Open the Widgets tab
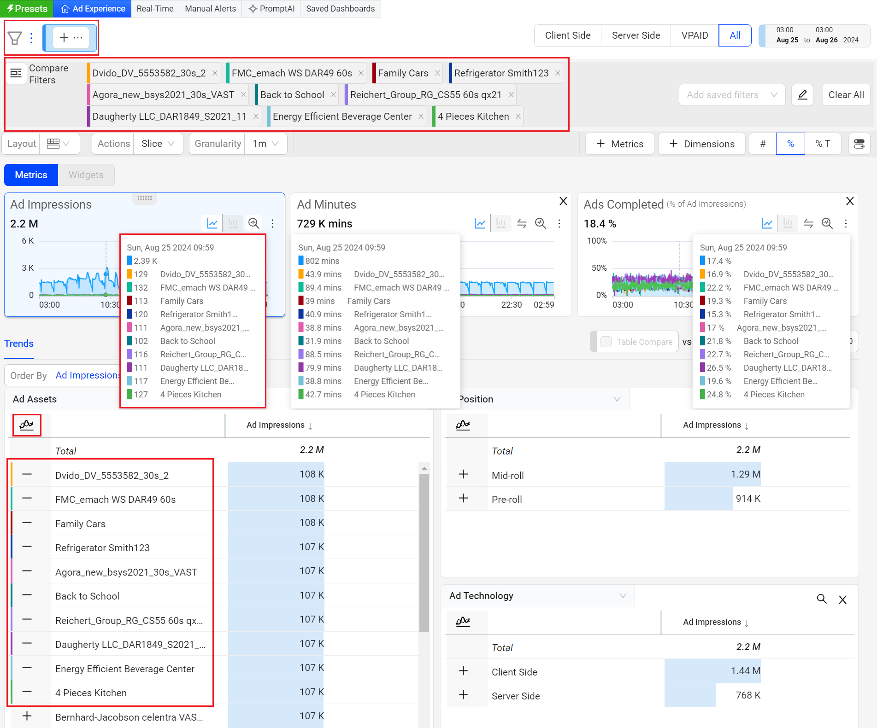877x728 pixels. (x=86, y=175)
